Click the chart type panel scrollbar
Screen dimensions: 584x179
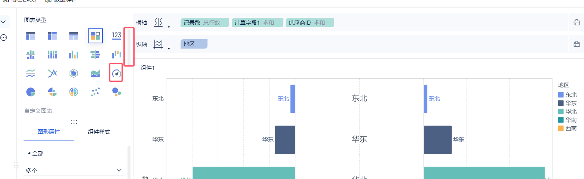129,47
